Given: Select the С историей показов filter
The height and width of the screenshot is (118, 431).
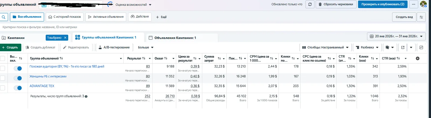Looking at the screenshot, I should [64, 17].
